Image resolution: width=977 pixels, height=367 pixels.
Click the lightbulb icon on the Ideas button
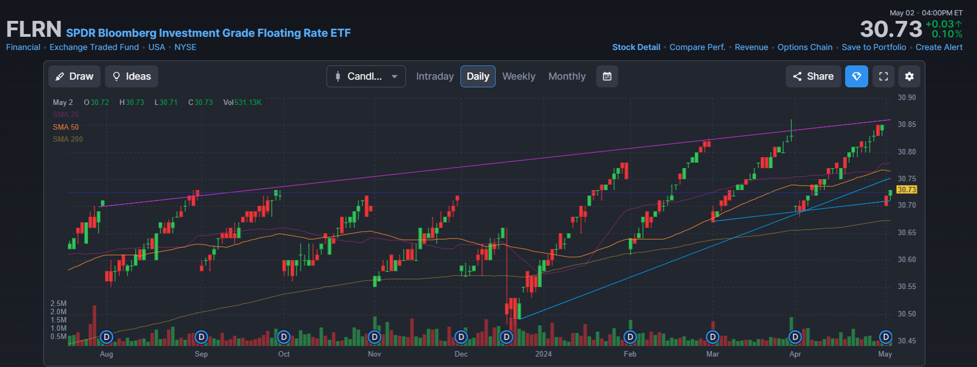point(116,76)
